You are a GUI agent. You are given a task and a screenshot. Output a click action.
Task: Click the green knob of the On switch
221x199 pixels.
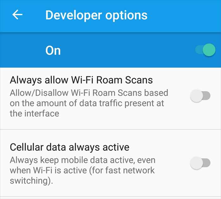pos(209,50)
